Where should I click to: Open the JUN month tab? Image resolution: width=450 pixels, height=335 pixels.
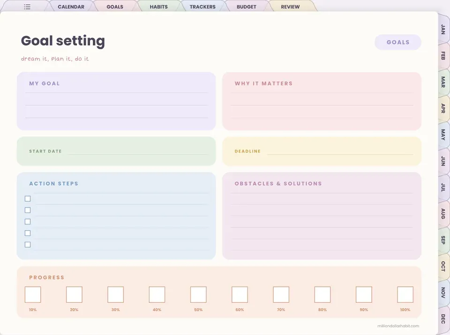(x=444, y=161)
